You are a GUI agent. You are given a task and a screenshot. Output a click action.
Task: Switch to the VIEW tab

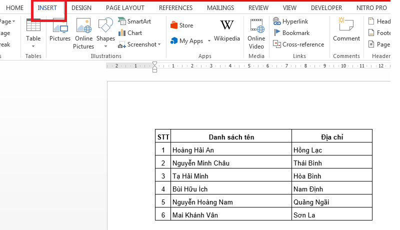pyautogui.click(x=289, y=8)
